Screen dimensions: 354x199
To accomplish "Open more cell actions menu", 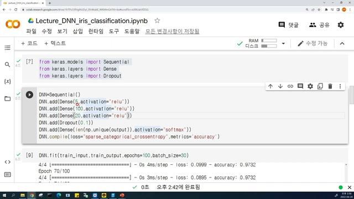I will pyautogui.click(x=340, y=86).
